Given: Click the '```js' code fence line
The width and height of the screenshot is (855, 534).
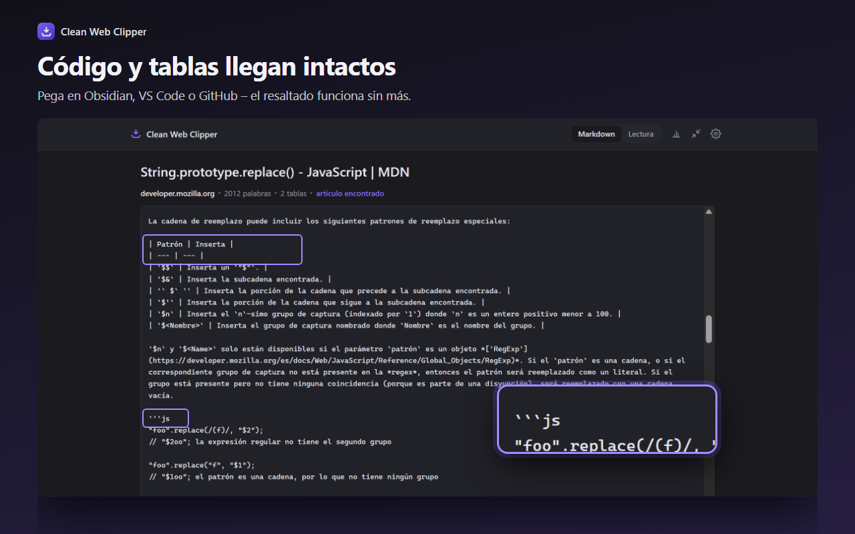Looking at the screenshot, I should (x=159, y=419).
